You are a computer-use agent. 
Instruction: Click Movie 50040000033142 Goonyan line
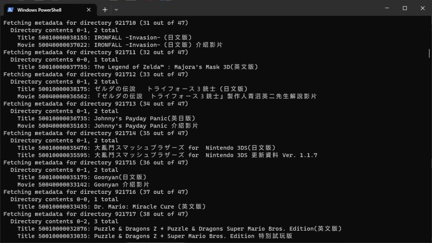(x=83, y=185)
